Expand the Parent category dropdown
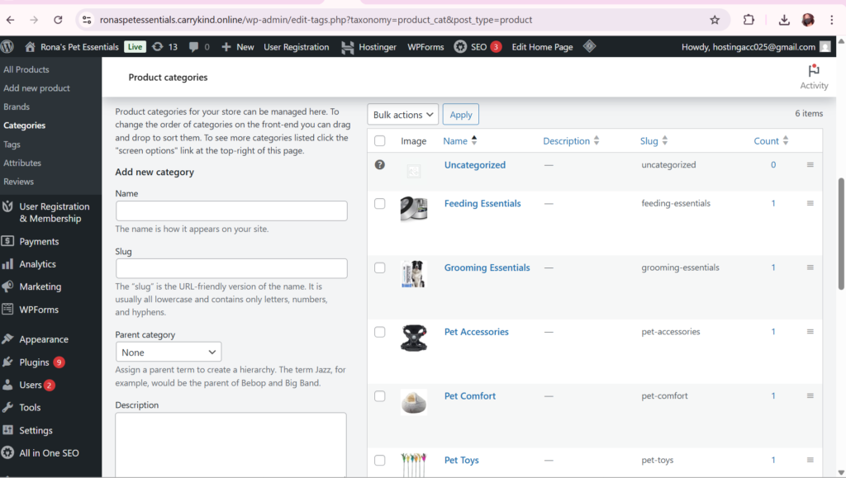846x478 pixels. tap(169, 352)
